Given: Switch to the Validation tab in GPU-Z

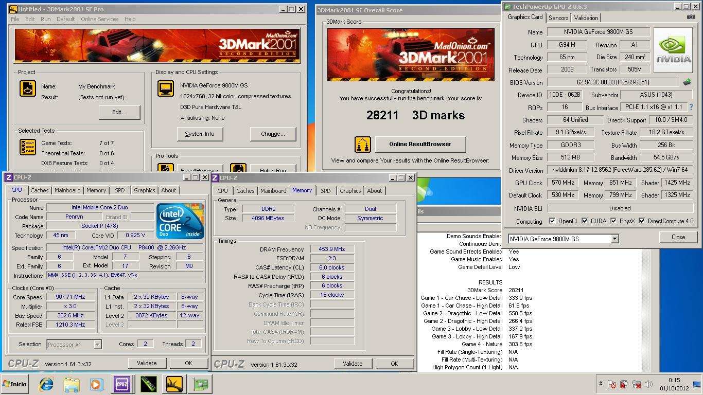Looking at the screenshot, I should pos(586,17).
